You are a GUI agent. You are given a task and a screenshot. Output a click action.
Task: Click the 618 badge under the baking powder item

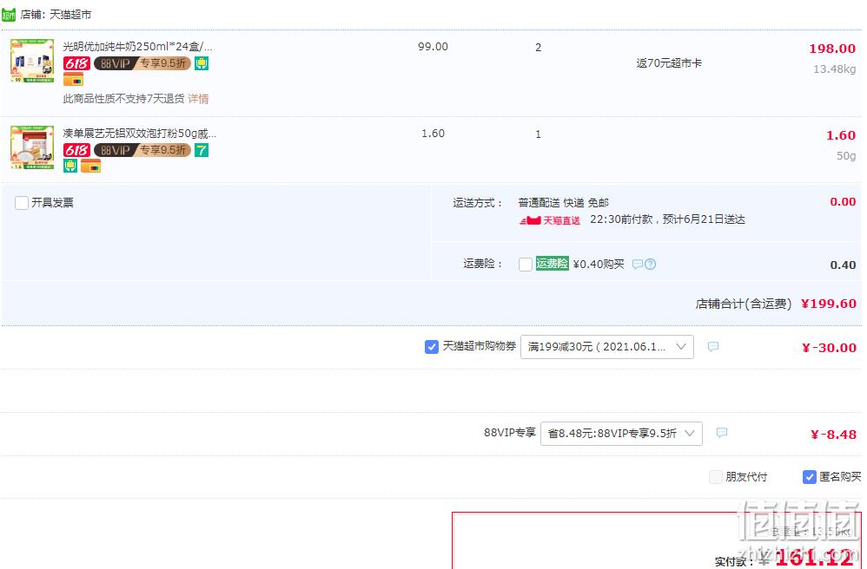[76, 150]
